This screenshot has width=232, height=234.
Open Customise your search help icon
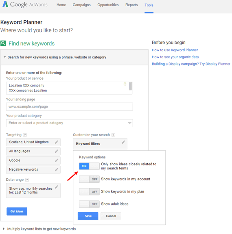click(113, 135)
